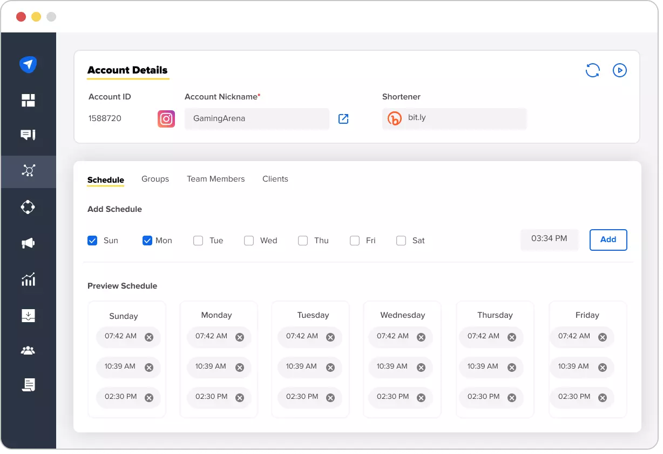Select the network accounts icon in sidebar
This screenshot has width=663, height=454.
pos(28,171)
